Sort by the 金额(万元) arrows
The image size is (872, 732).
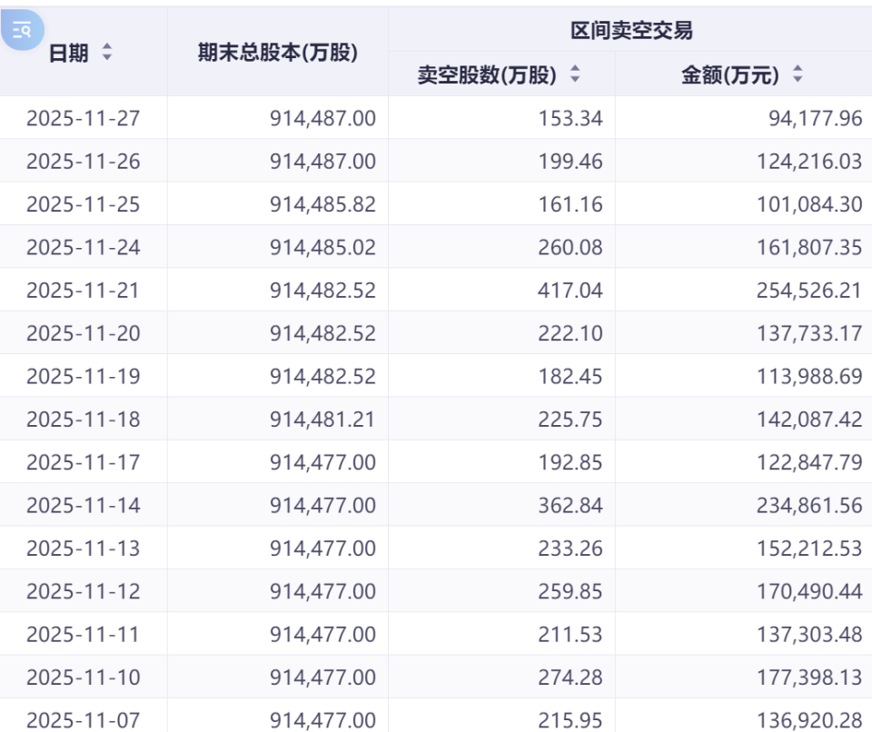click(x=798, y=74)
